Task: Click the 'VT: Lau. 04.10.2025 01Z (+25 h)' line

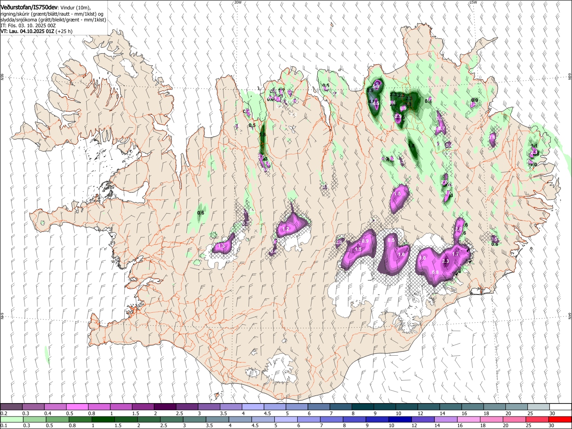Action: tap(36, 32)
